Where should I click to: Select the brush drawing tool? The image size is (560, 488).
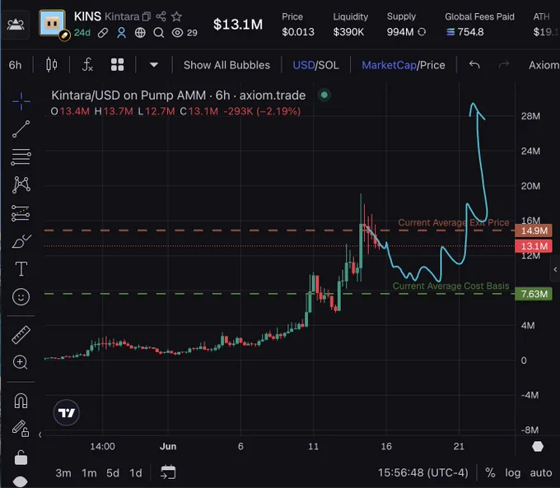(x=21, y=241)
